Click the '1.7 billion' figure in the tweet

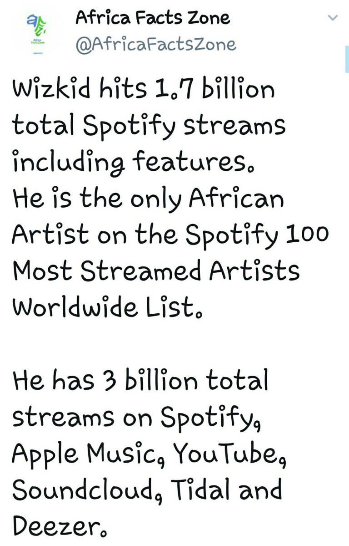[214, 88]
